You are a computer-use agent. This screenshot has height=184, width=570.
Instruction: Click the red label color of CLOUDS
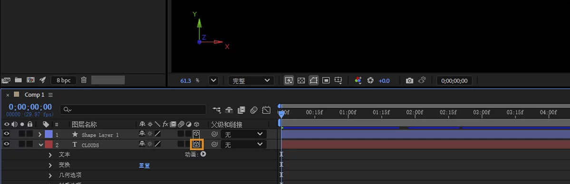tap(48, 145)
